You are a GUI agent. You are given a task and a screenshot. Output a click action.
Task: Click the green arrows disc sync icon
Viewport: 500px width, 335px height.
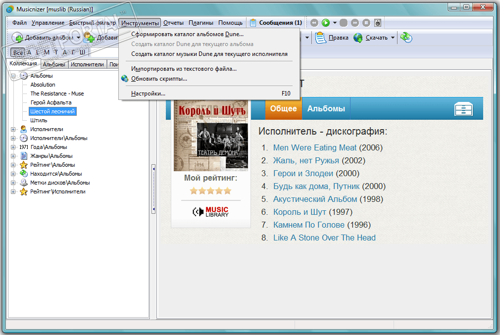click(x=406, y=38)
